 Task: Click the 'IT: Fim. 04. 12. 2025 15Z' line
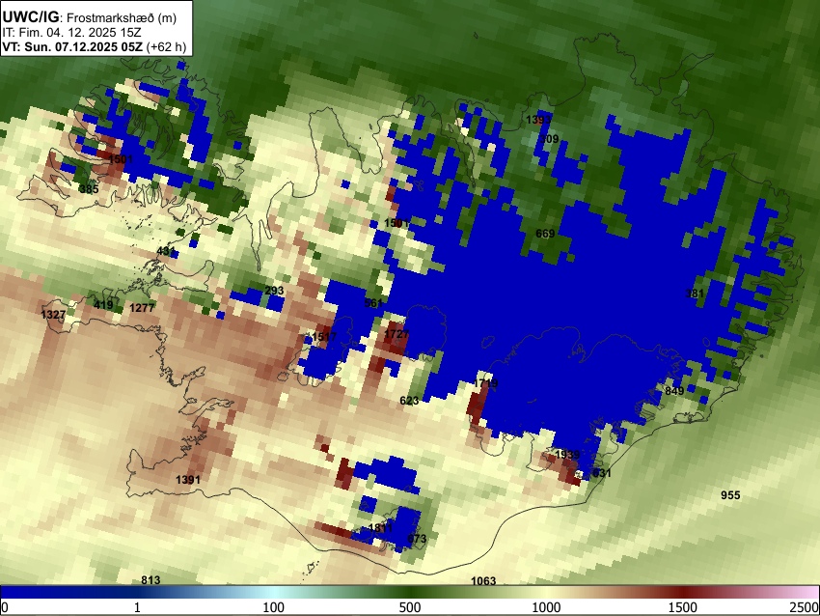click(x=71, y=33)
